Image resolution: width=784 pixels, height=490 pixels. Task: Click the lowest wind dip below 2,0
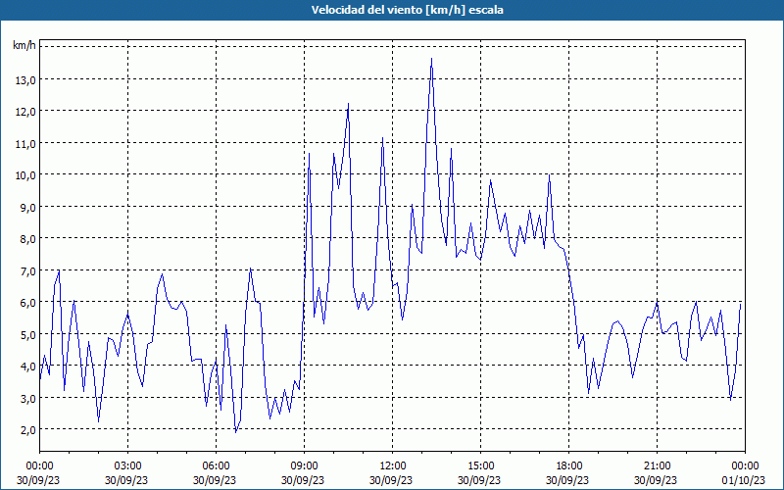[235, 432]
